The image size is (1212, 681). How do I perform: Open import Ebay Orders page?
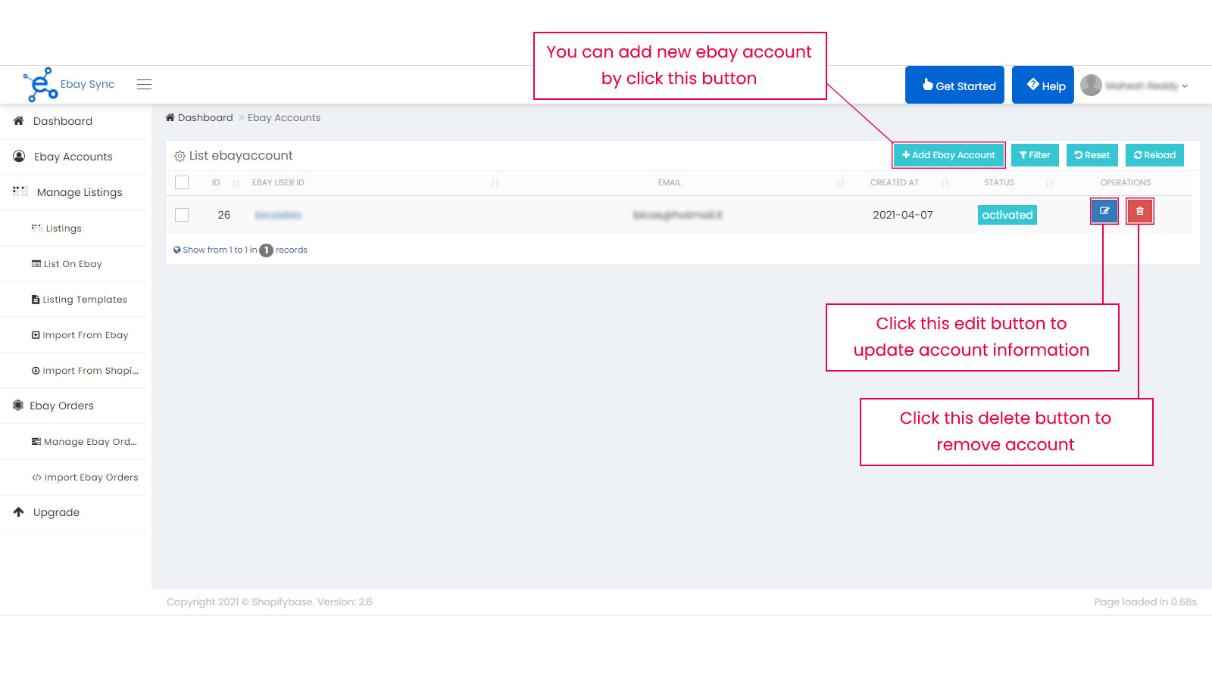74,477
